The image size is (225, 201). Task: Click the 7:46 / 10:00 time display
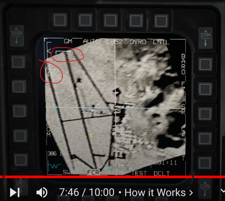click(x=87, y=192)
